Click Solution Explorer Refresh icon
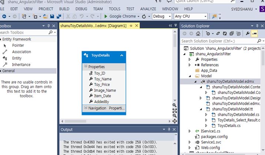This screenshot has width=265, height=155. [225, 34]
